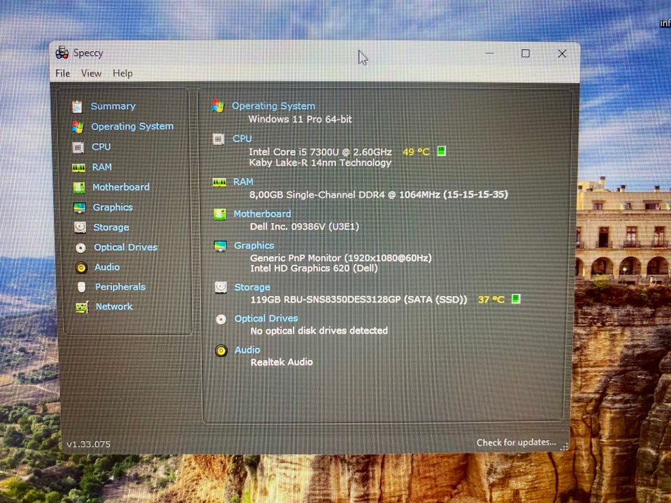This screenshot has height=503, width=671.
Task: Open the CPU heading link in summary
Action: tap(243, 139)
